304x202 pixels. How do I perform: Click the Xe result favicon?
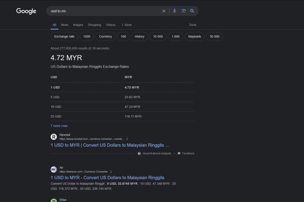click(x=54, y=169)
